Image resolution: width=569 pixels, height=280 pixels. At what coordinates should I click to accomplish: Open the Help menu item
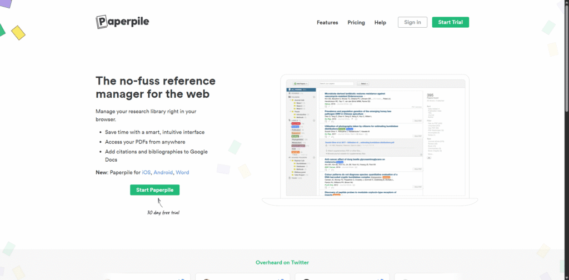(x=380, y=22)
